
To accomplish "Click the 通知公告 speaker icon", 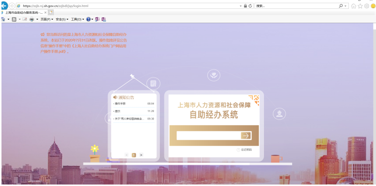I will pyautogui.click(x=115, y=97).
